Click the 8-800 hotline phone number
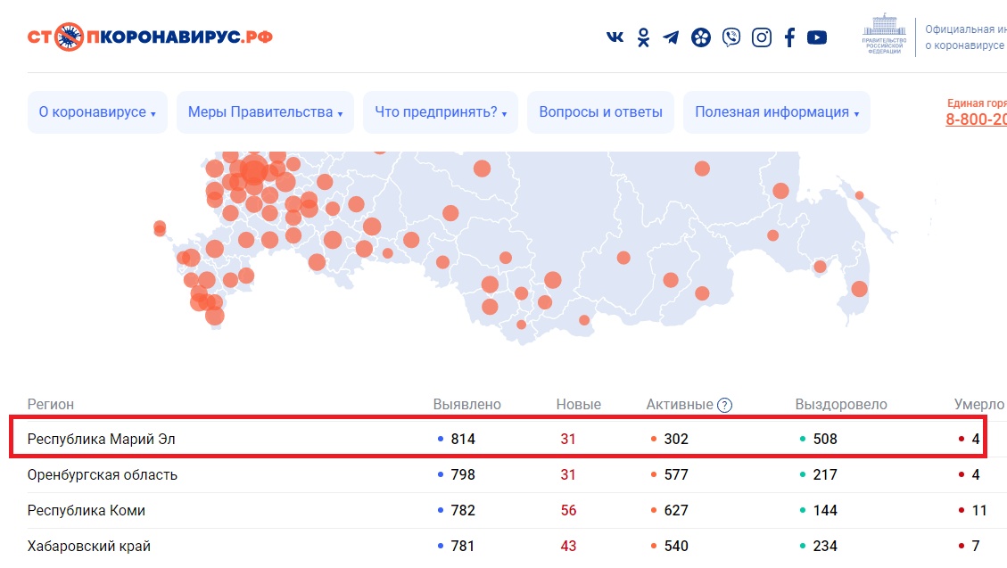Screen dimensions: 1007x568 pos(976,119)
